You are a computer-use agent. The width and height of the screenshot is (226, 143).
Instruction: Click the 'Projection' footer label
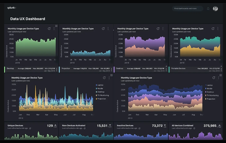click(66, 68)
